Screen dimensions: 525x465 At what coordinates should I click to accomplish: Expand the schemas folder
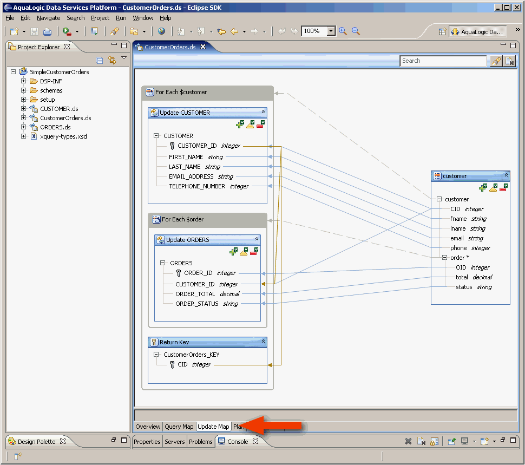point(23,90)
